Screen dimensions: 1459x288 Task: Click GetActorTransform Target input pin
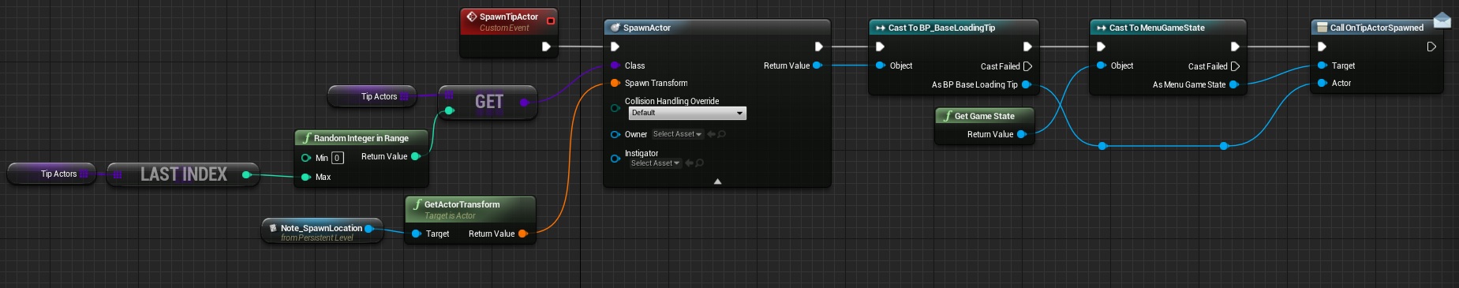(416, 234)
